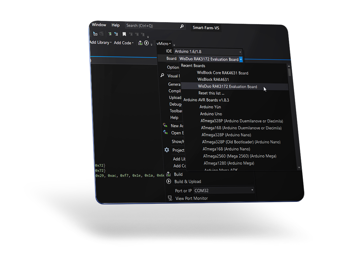Click the New Arduino project icon
The width and height of the screenshot is (348, 256).
click(x=165, y=125)
